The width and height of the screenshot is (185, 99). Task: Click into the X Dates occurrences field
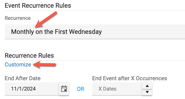coord(117,89)
